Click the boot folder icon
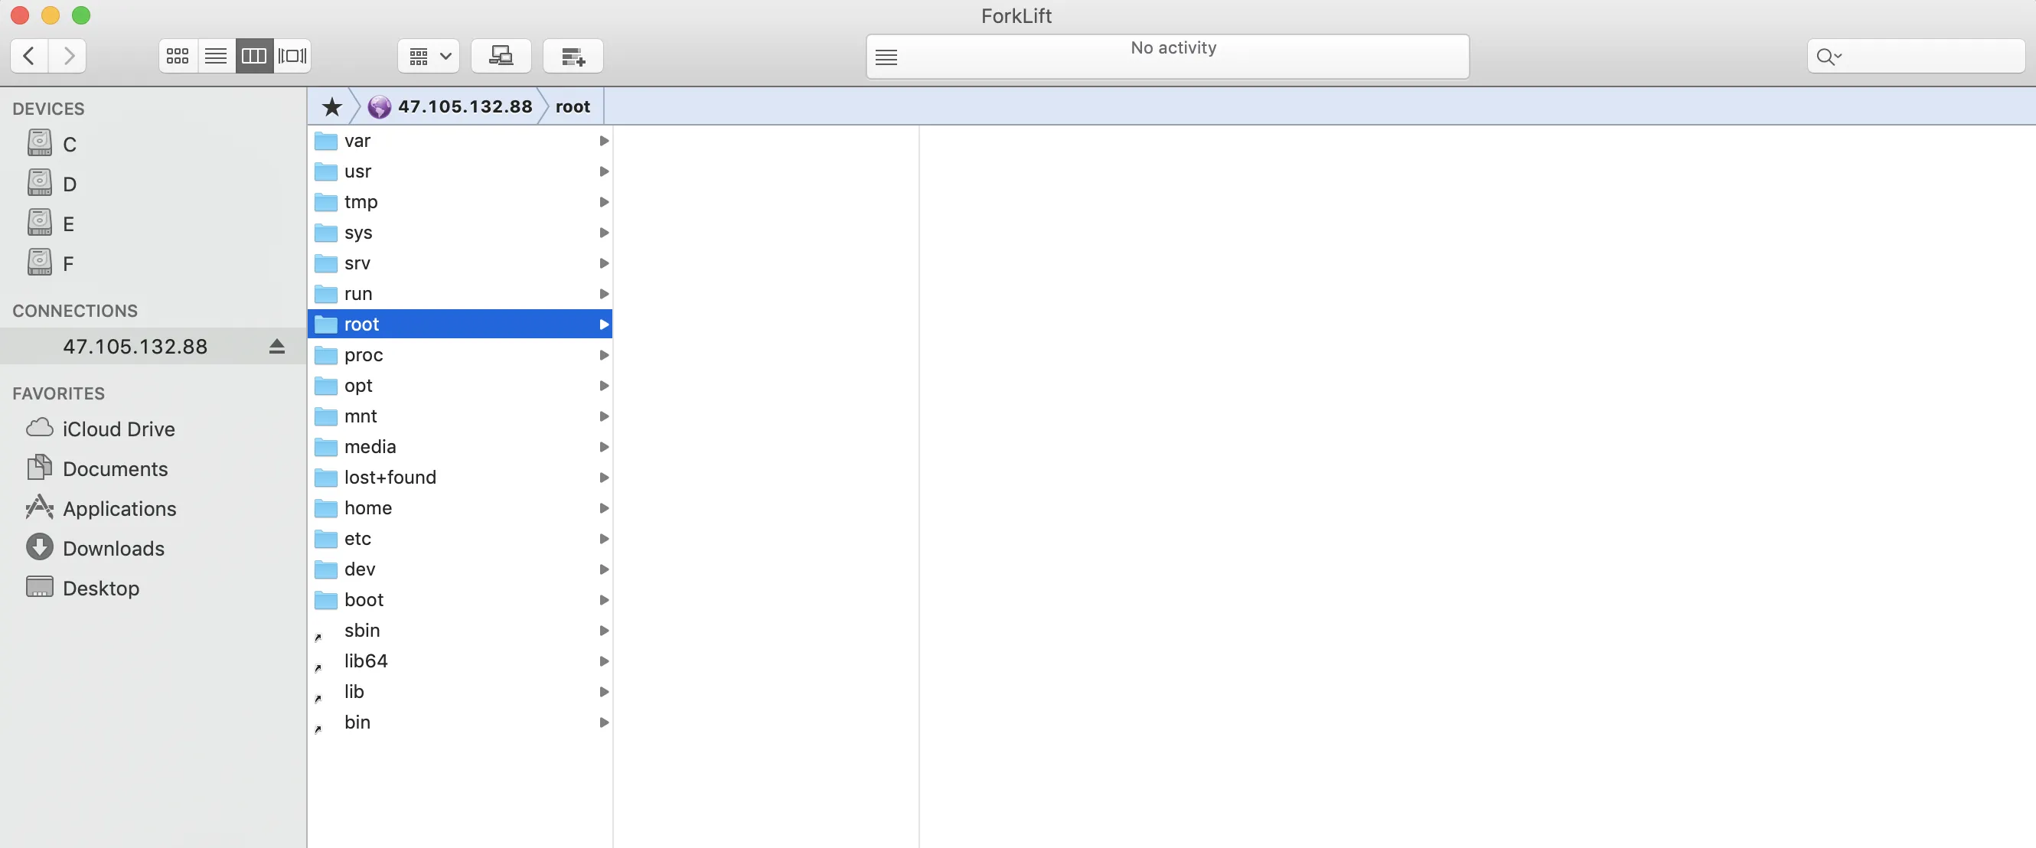Screen dimensions: 2036x848 (325, 600)
